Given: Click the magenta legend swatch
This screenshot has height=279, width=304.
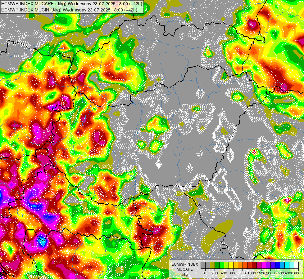Looking at the screenshot, I should pyautogui.click(x=264, y=265).
